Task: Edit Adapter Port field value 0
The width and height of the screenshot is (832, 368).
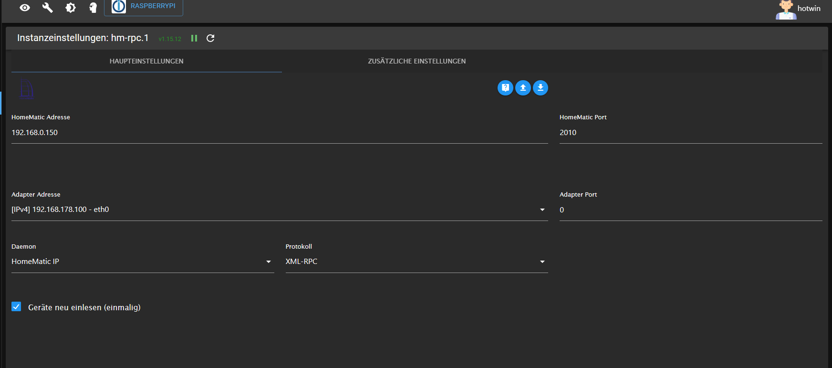Action: pyautogui.click(x=691, y=210)
